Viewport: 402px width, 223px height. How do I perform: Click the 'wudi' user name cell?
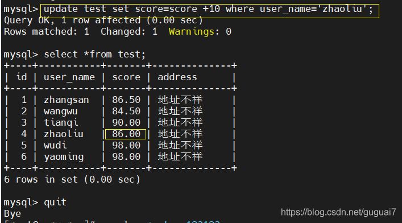point(55,145)
